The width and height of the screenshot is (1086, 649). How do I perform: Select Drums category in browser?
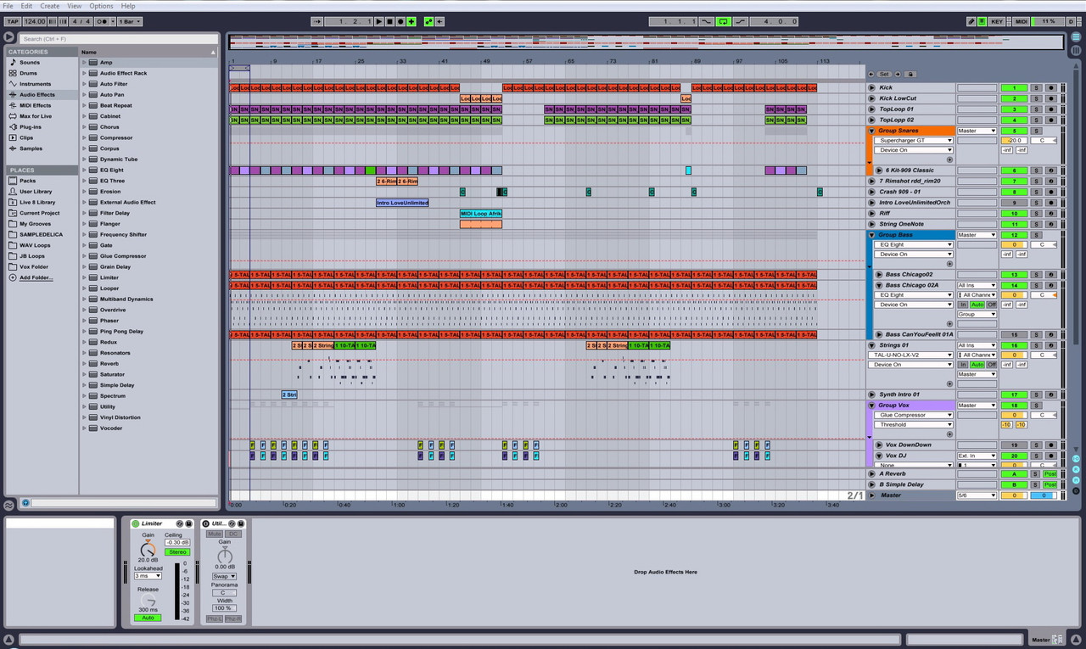29,73
